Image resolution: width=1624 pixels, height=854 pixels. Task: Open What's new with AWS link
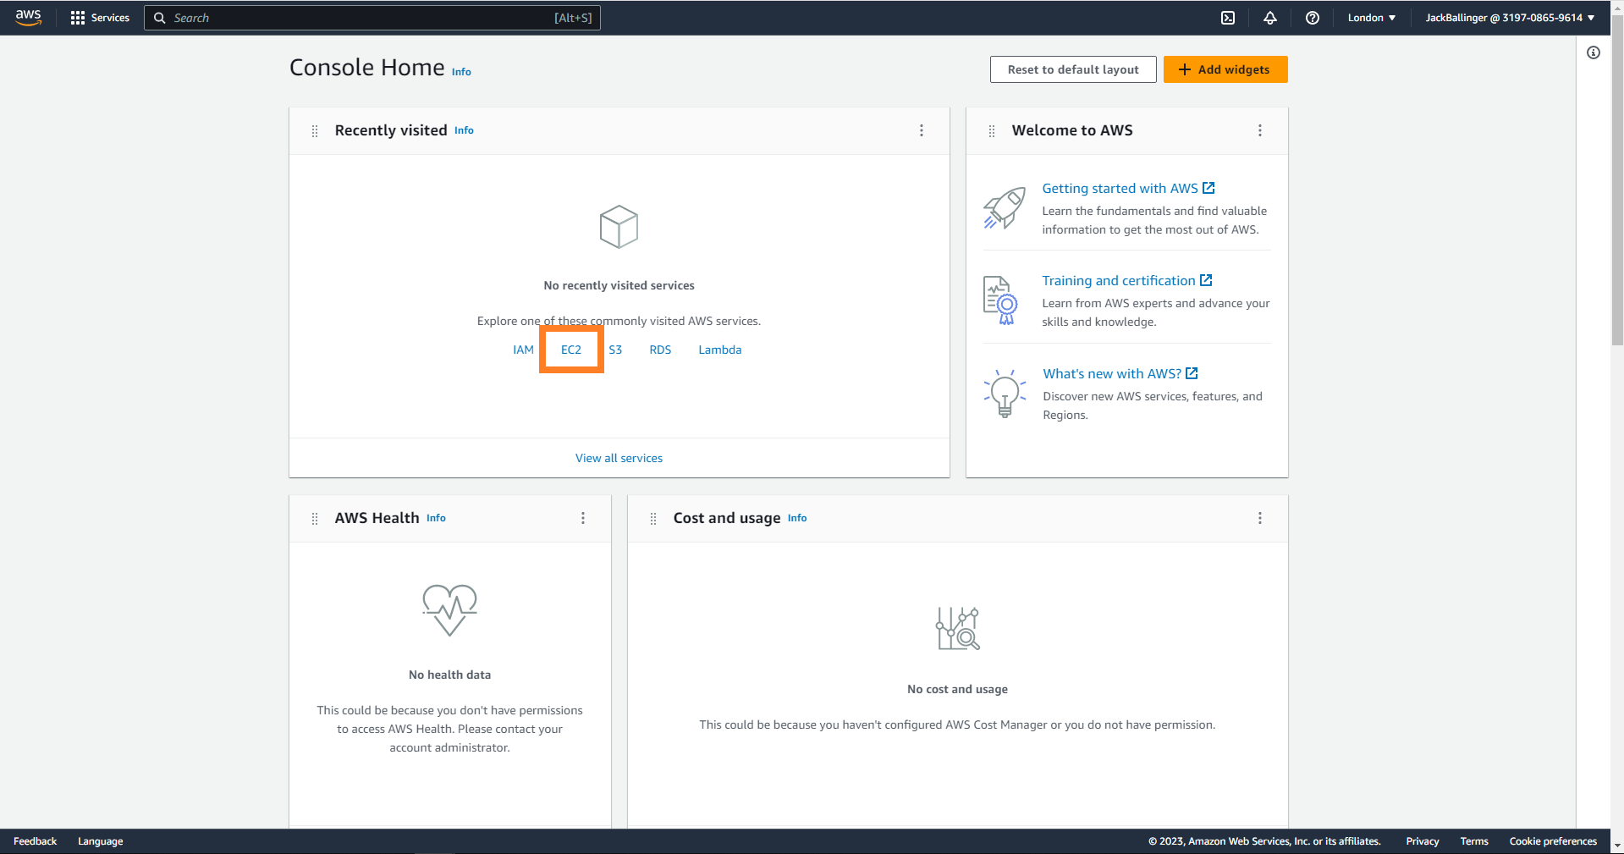point(1120,374)
